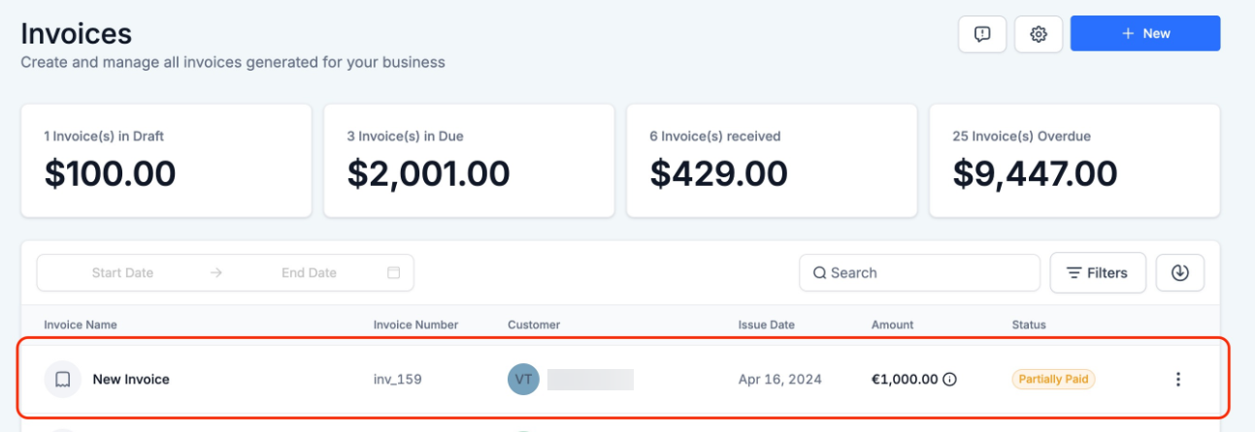
Task: Click the calendar icon in date range
Action: (x=394, y=273)
